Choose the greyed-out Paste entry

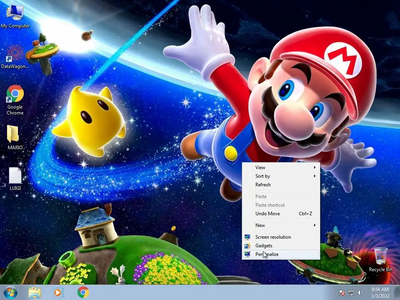[281, 196]
